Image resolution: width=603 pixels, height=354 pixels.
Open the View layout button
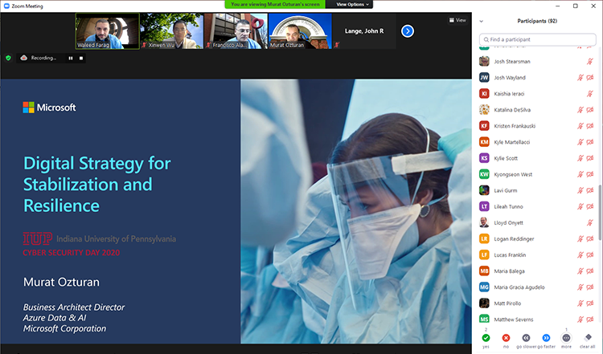pos(457,20)
